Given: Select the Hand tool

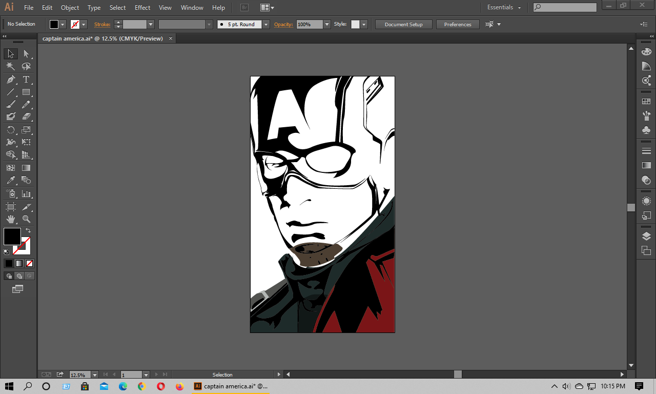Looking at the screenshot, I should click(11, 219).
